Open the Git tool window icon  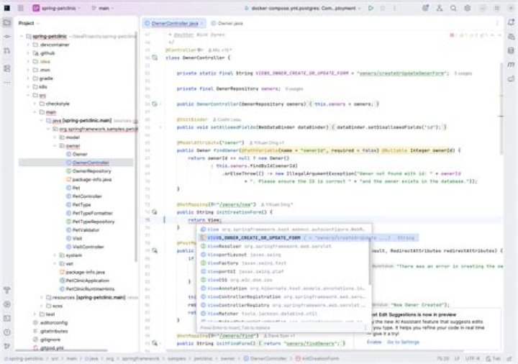coord(7,346)
